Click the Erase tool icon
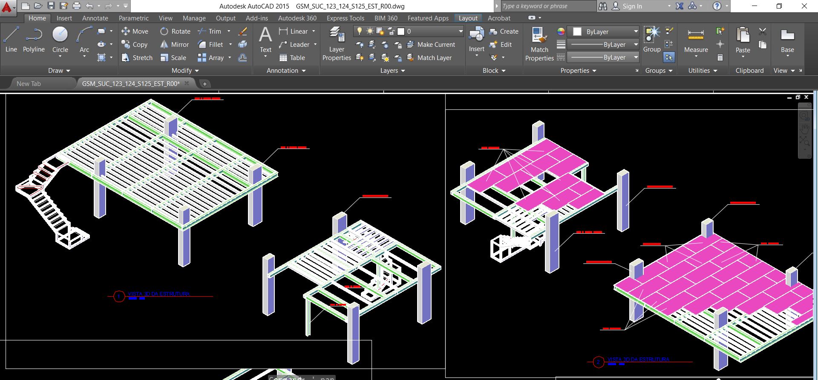Image resolution: width=818 pixels, height=380 pixels. click(242, 31)
